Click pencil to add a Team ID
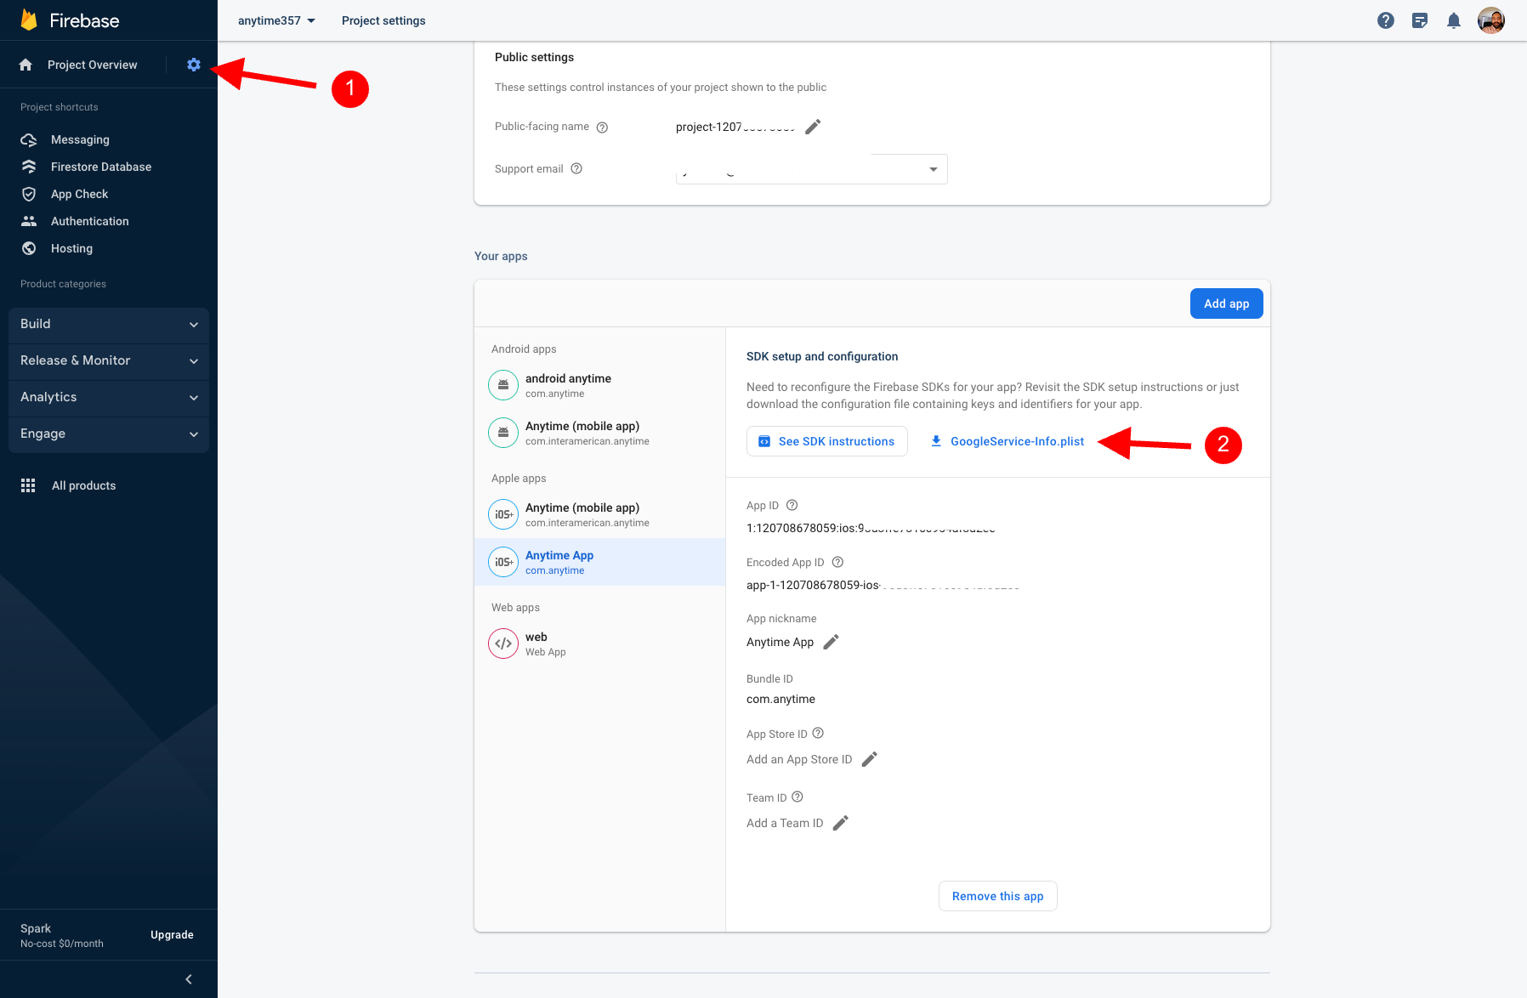This screenshot has width=1527, height=998. [x=841, y=823]
